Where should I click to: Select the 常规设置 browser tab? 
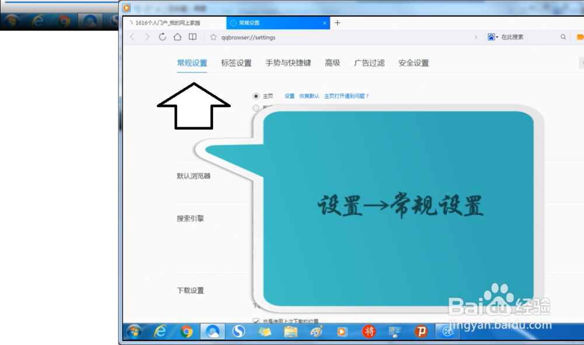coord(278,23)
